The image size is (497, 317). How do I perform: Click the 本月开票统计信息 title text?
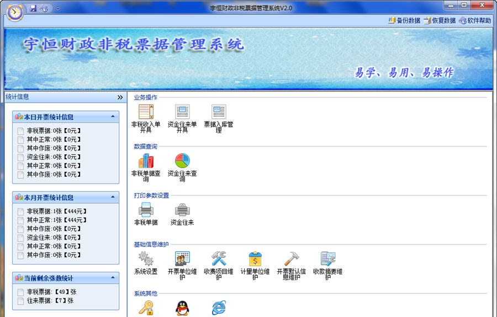click(x=49, y=198)
